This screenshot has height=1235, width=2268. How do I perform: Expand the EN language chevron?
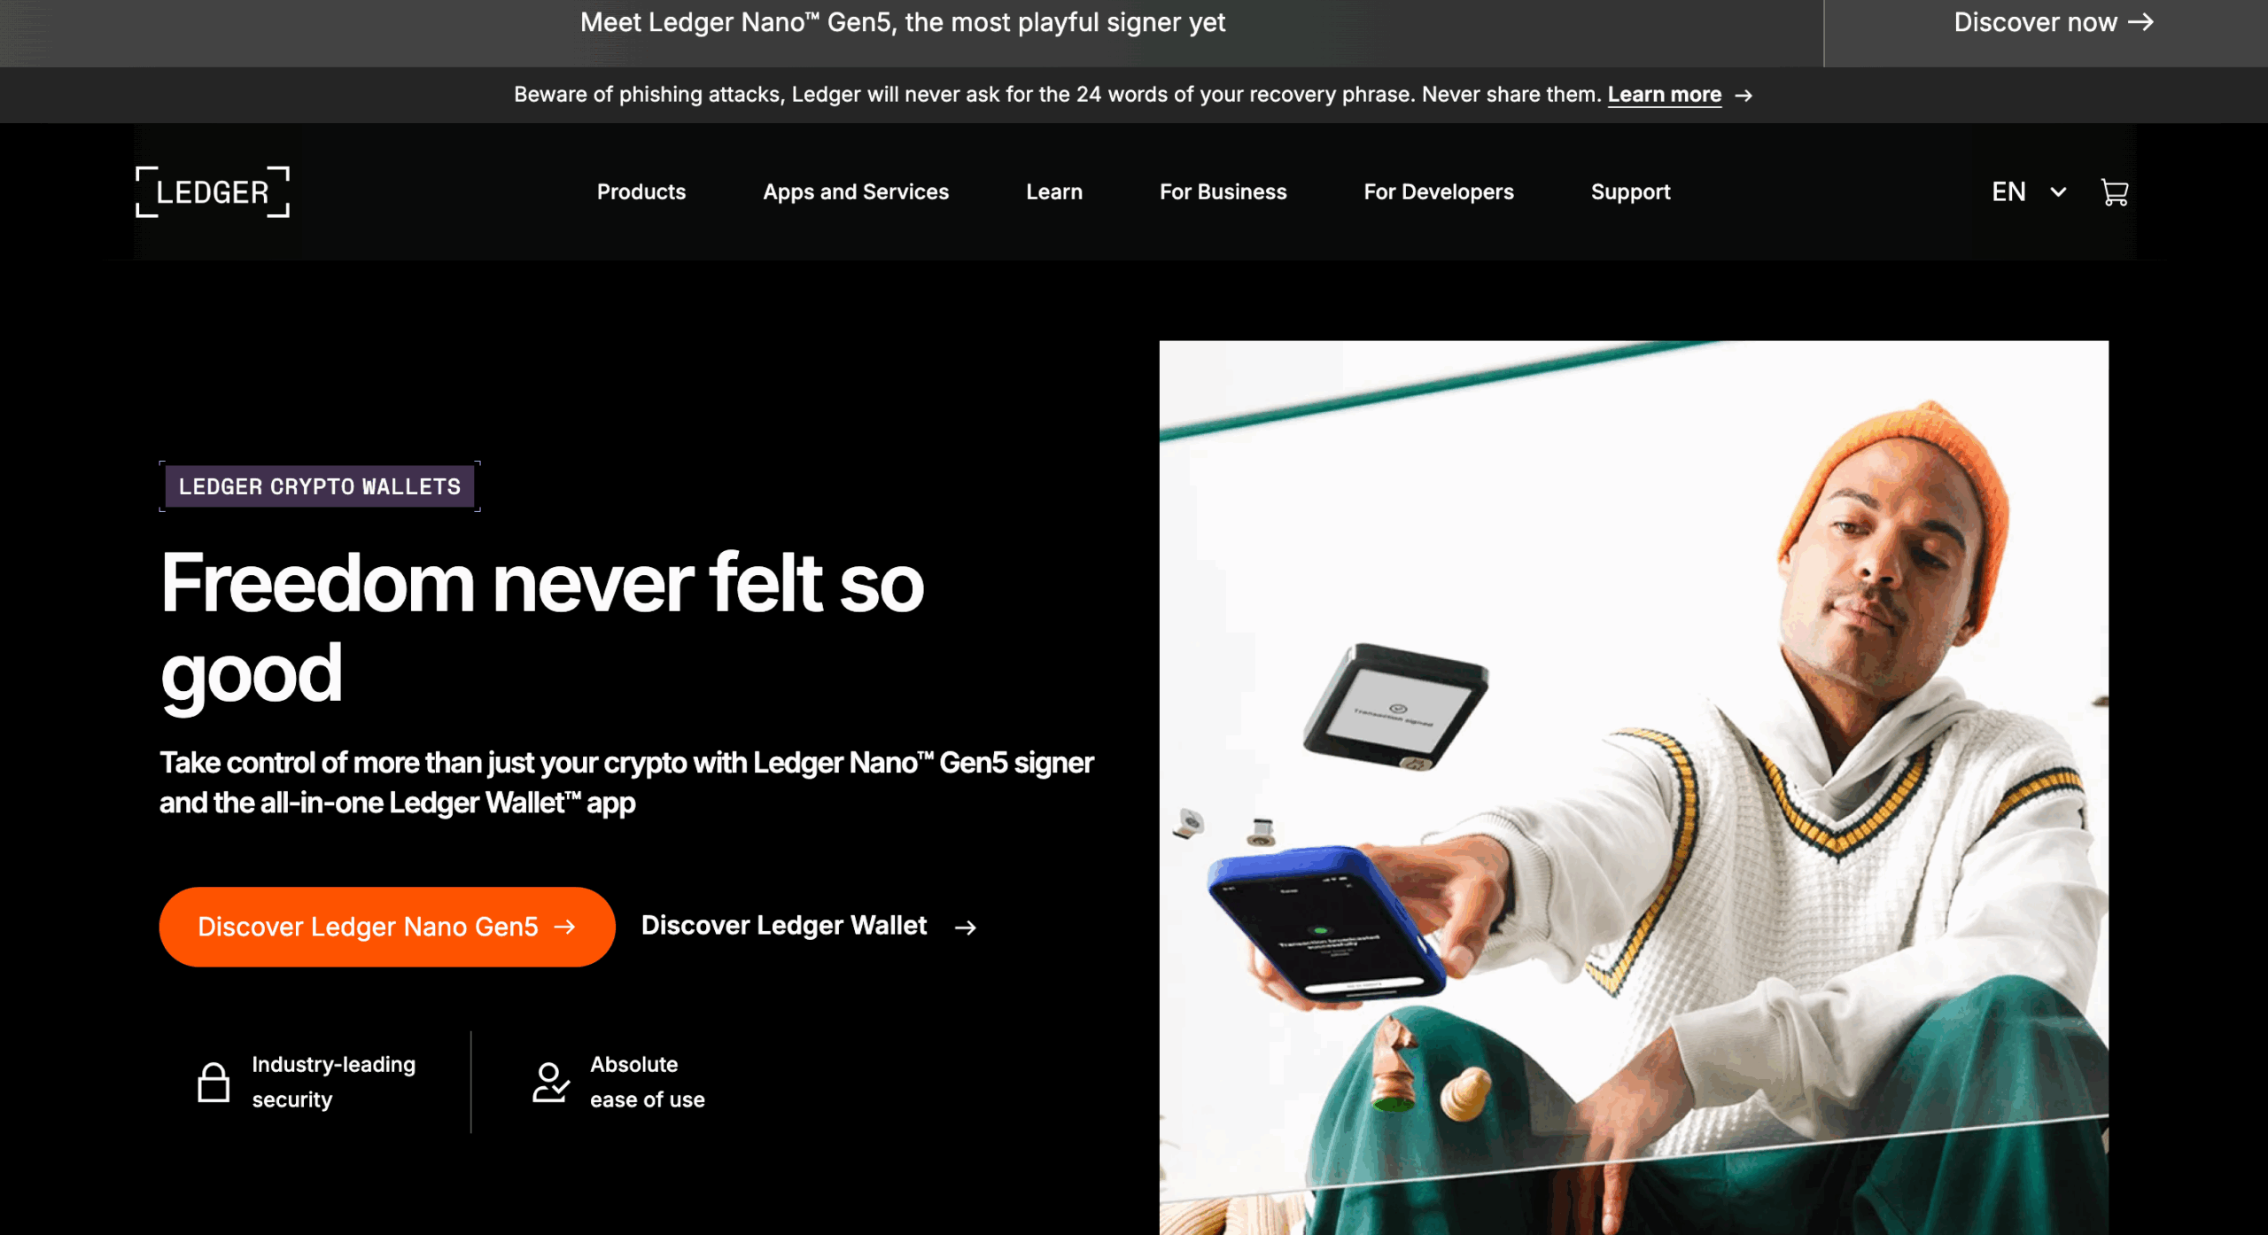pyautogui.click(x=2058, y=192)
